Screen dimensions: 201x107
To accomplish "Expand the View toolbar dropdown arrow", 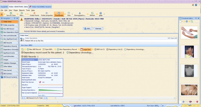I will click(x=72, y=14).
